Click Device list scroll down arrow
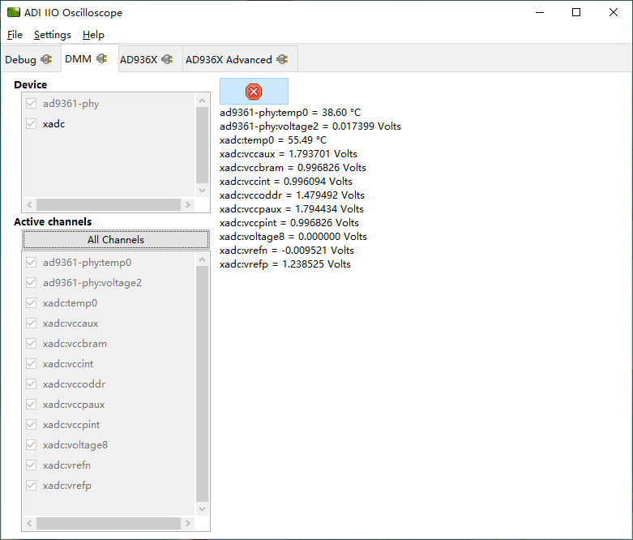The width and height of the screenshot is (633, 540). point(203,191)
